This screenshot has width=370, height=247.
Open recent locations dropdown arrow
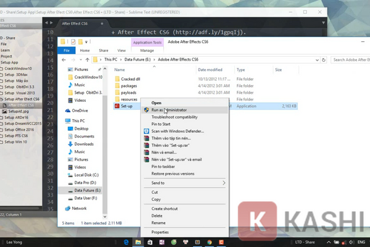tap(81, 60)
